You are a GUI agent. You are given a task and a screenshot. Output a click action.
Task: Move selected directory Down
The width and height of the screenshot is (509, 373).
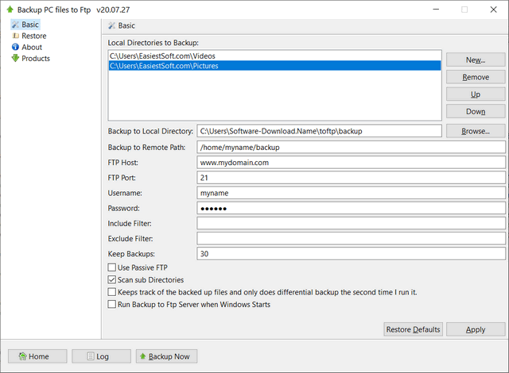coord(476,111)
